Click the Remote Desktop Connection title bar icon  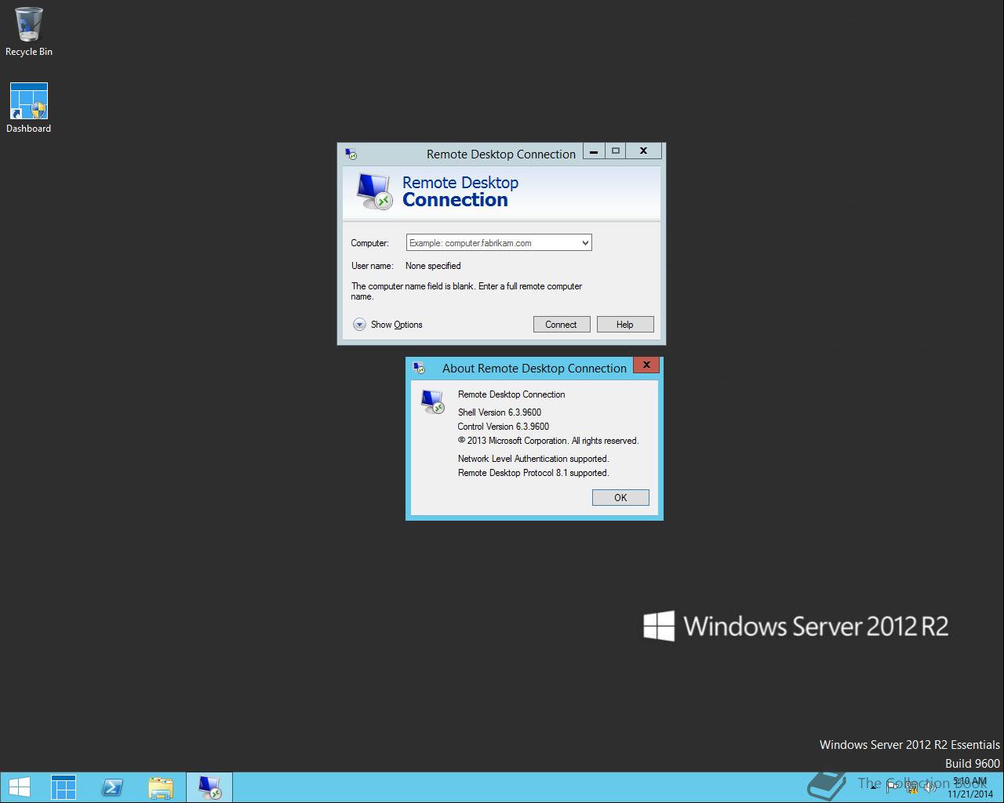click(351, 154)
